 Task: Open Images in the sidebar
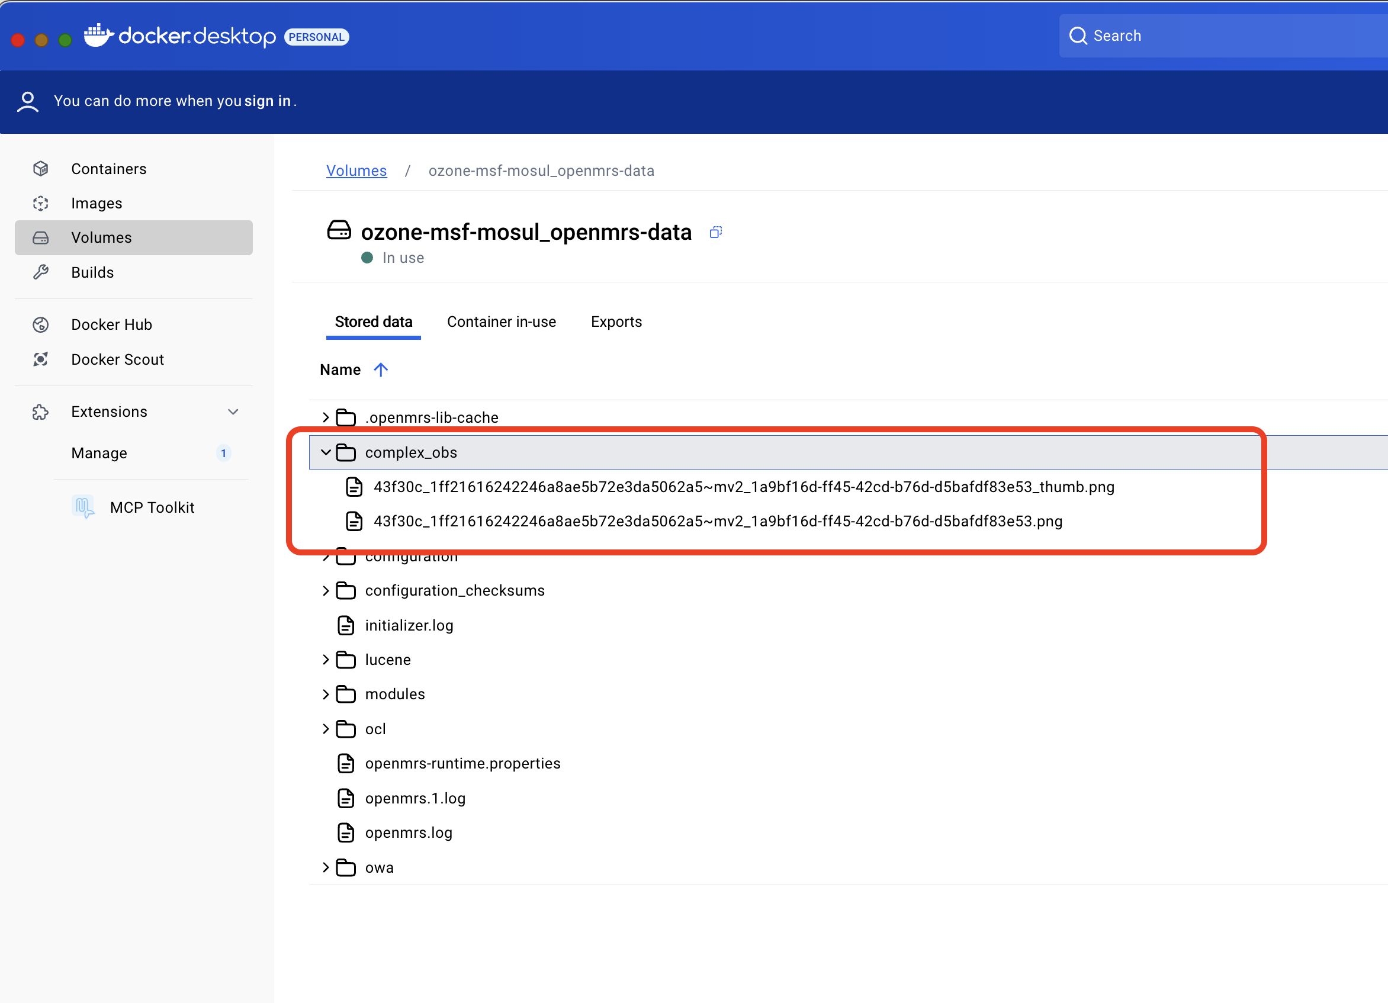click(x=133, y=202)
